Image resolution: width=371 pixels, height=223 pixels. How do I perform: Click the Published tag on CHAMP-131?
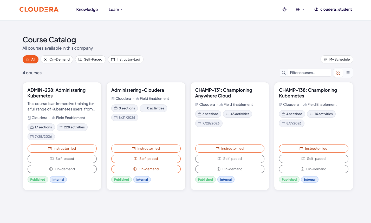(205, 179)
